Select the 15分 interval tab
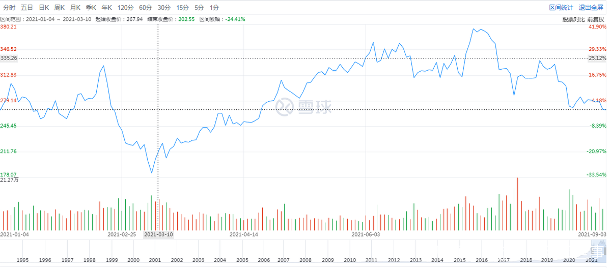This screenshot has width=611, height=268. [x=182, y=8]
